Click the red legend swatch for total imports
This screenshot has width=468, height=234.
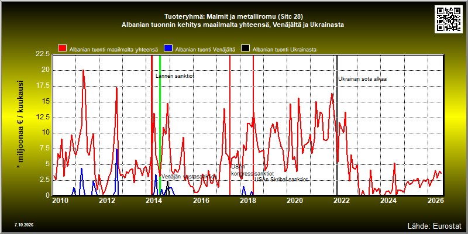63,49
